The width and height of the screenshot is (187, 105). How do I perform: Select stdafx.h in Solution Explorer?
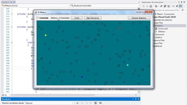[158, 37]
